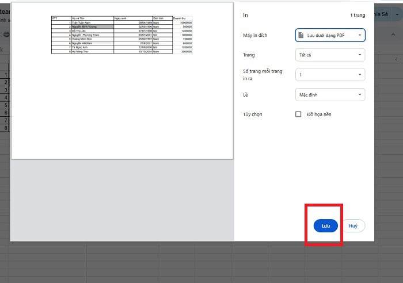This screenshot has height=283, width=403.
Task: Click dropdown arrow of Máy in đích
Action: click(359, 36)
